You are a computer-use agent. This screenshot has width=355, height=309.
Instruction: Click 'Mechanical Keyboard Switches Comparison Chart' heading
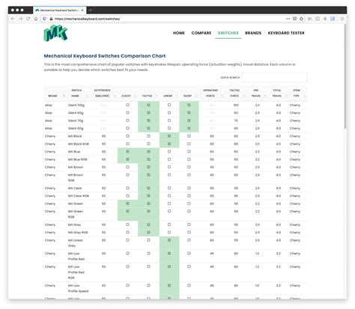point(105,56)
